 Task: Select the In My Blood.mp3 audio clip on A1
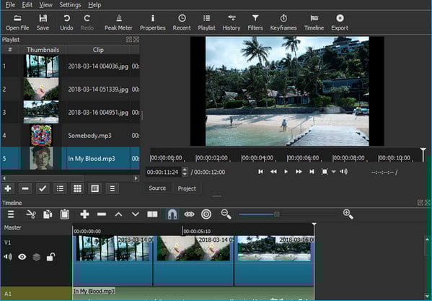[x=193, y=293]
